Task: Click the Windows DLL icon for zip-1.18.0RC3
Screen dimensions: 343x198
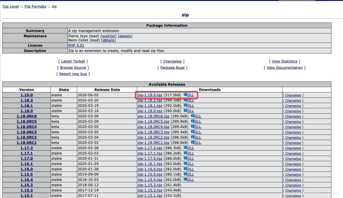Action: point(193,132)
